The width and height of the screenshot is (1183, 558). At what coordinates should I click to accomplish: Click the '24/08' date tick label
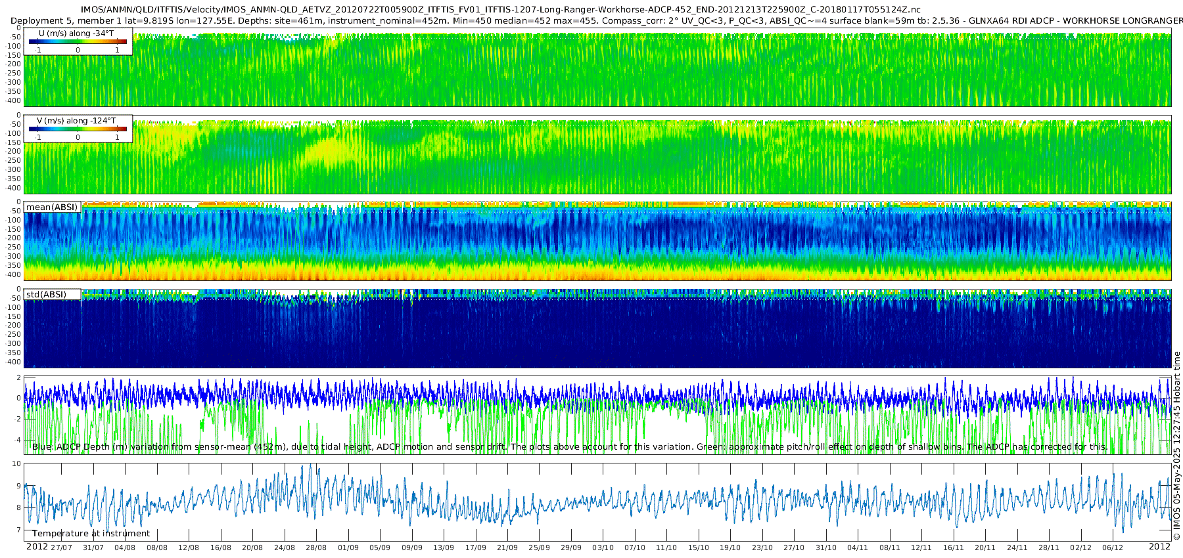(x=285, y=547)
